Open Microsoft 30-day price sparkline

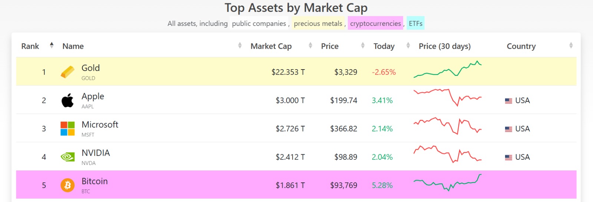[447, 126]
